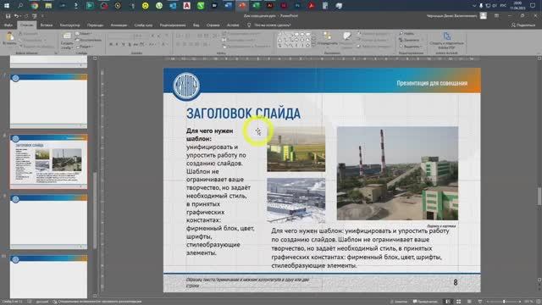Open the Insert ribbon tab
The image size is (542, 305).
[47, 25]
